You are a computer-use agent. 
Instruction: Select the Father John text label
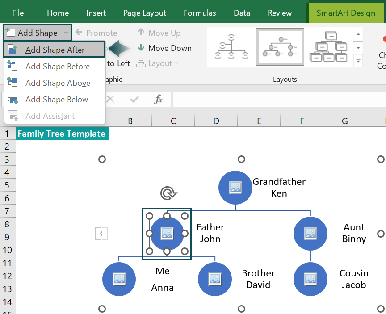click(x=210, y=233)
